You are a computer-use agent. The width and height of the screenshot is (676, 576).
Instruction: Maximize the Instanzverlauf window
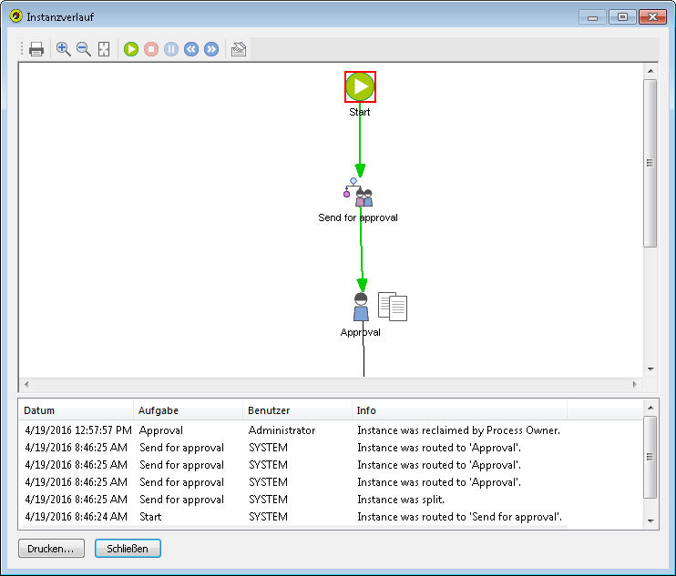pyautogui.click(x=622, y=17)
